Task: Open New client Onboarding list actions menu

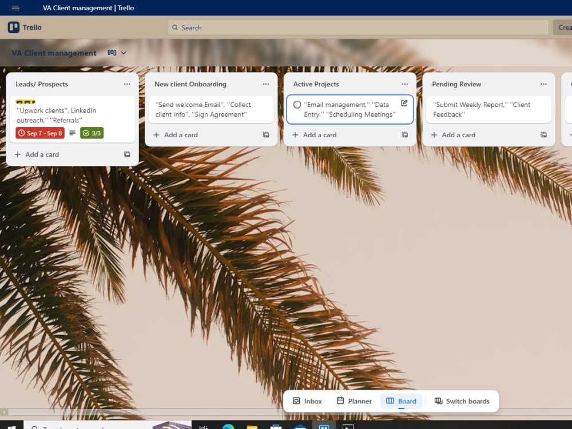Action: [x=266, y=84]
